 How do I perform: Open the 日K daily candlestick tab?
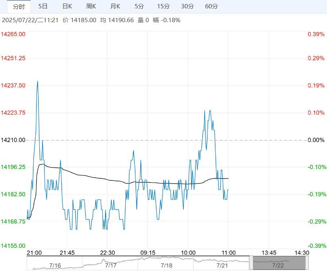67,6
